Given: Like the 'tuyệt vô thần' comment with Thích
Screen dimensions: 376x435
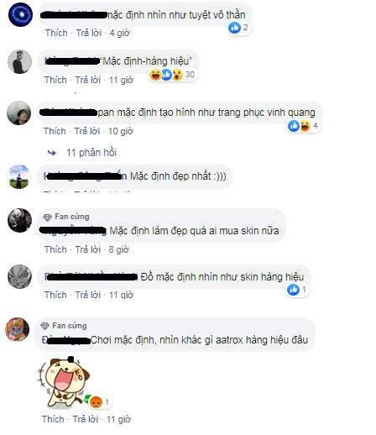Looking at the screenshot, I should coord(56,33).
